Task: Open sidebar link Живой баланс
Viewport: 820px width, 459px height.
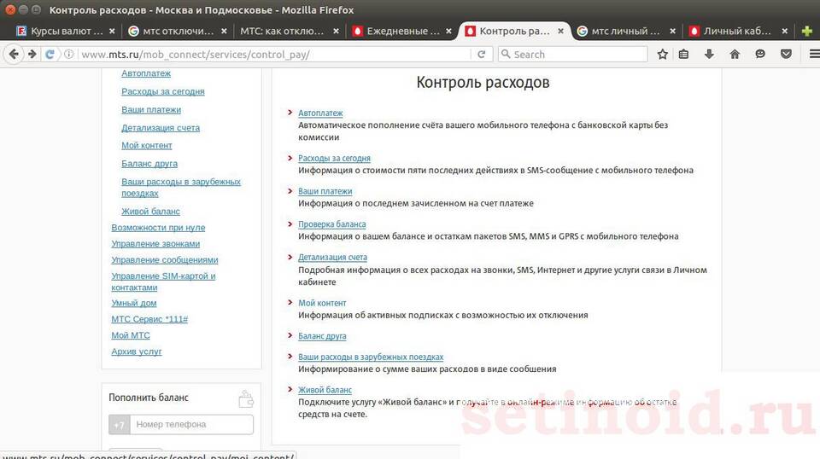Action: coord(150,212)
